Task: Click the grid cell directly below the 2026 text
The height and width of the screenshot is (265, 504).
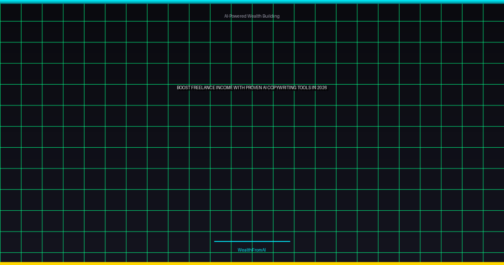Action: [x=325, y=116]
